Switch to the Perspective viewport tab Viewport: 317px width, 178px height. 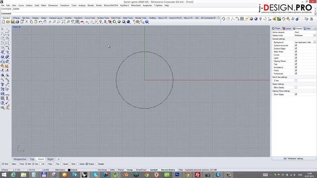click(20, 159)
